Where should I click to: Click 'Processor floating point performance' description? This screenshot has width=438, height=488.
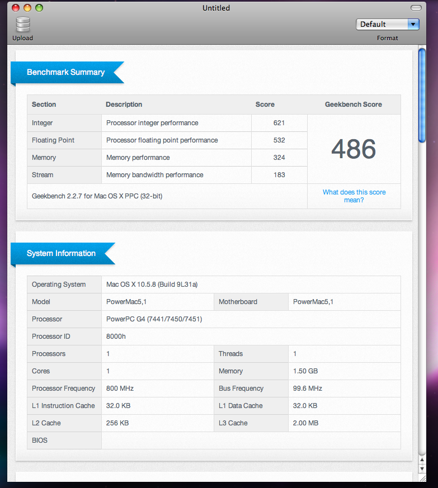[x=162, y=140]
